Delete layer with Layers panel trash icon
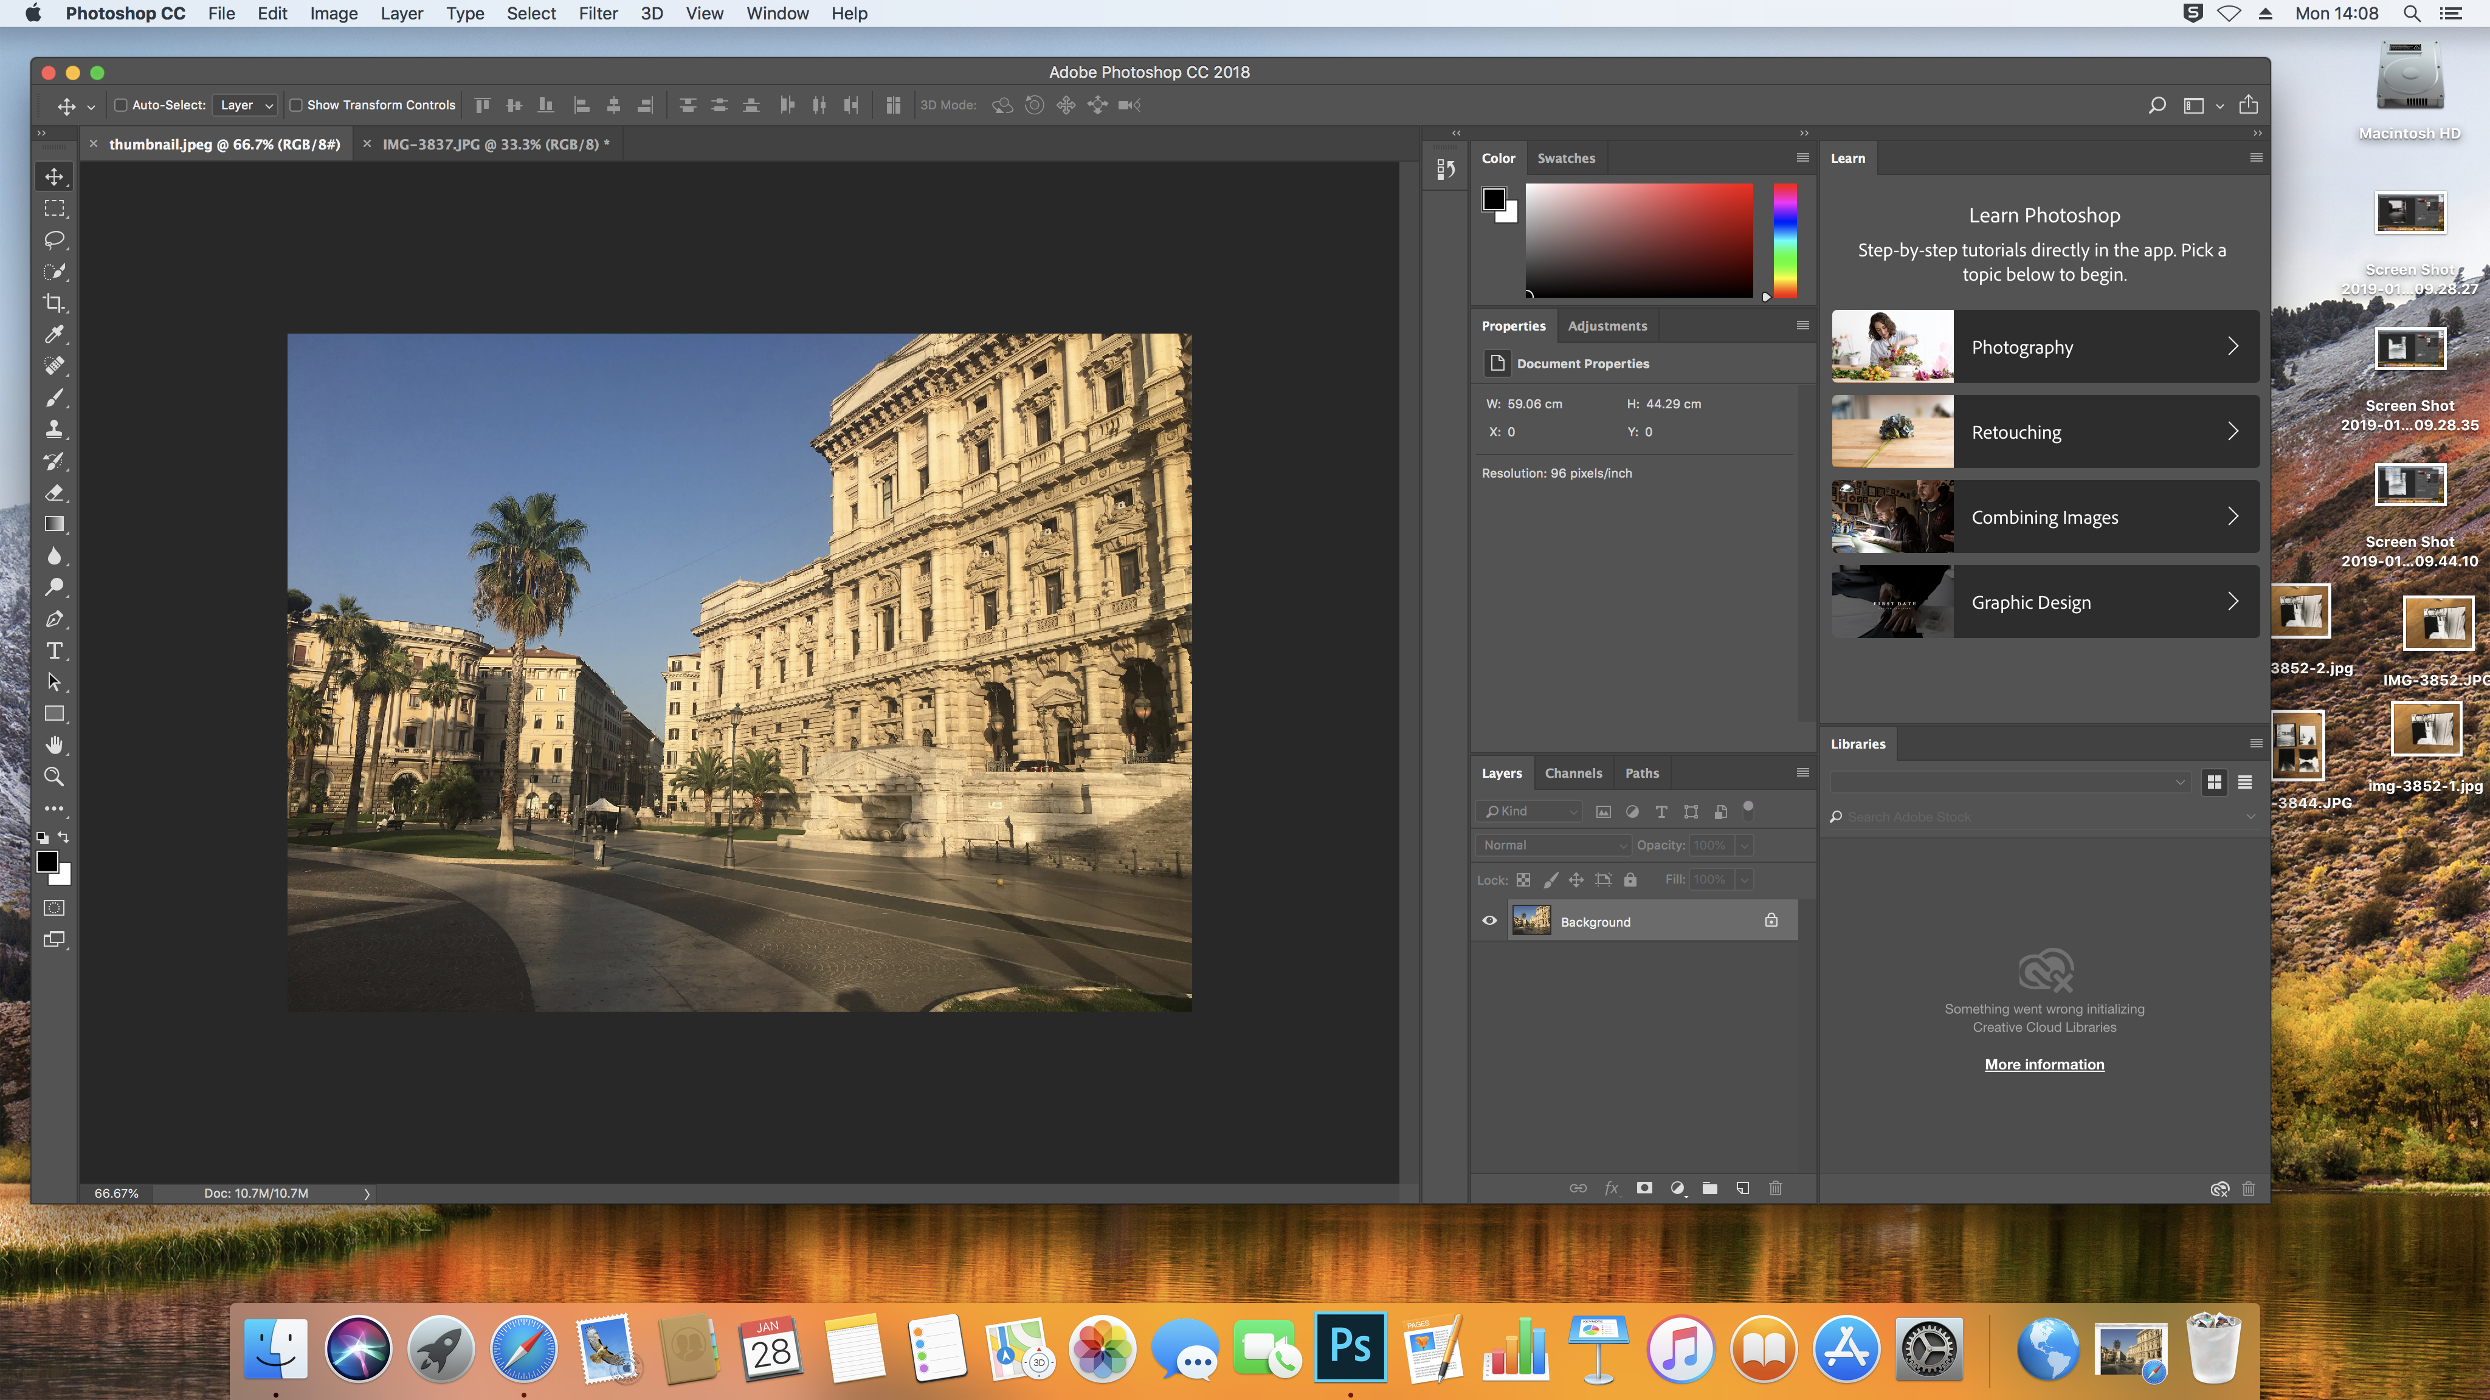2490x1400 pixels. click(x=1774, y=1189)
